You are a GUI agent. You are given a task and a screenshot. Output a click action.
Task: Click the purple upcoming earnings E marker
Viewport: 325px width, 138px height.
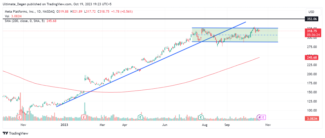[x=263, y=117]
